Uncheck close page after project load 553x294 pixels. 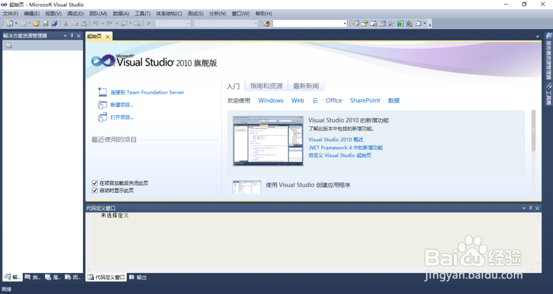[x=95, y=183]
